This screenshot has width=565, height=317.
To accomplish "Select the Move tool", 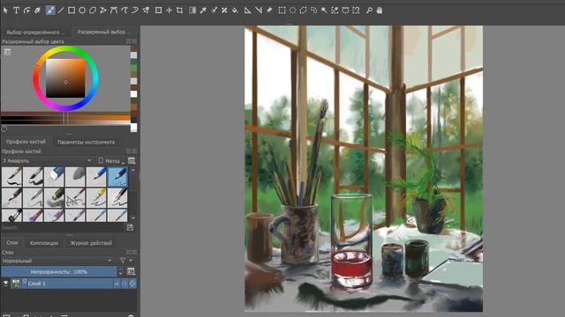I will coord(169,11).
